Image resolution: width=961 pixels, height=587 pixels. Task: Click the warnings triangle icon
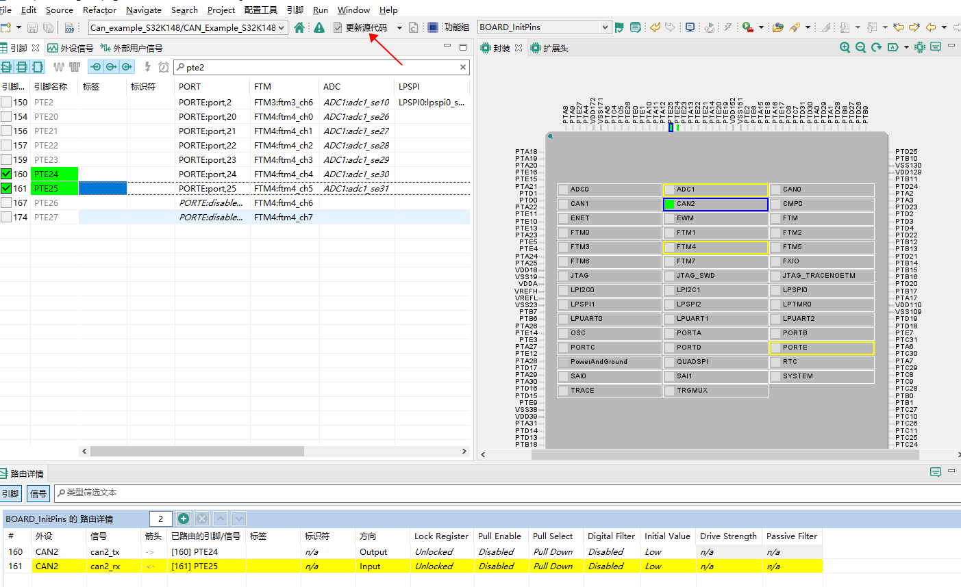[319, 27]
